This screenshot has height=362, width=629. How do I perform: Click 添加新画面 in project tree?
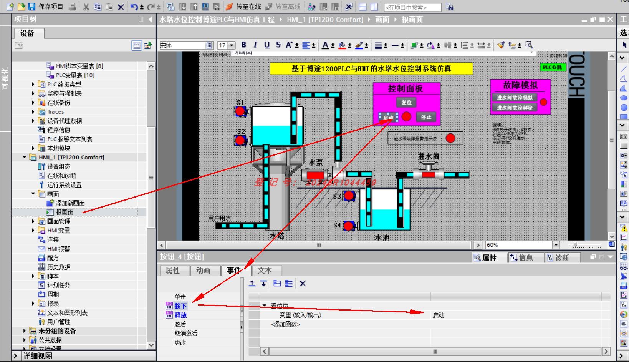70,203
